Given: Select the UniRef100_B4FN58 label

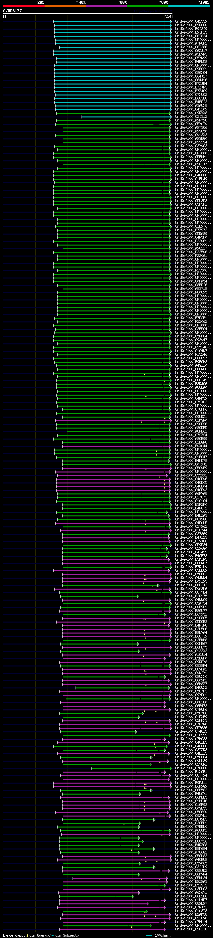Looking at the screenshot, I should click(191, 62).
